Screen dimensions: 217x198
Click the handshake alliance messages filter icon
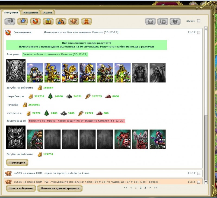tap(74, 21)
